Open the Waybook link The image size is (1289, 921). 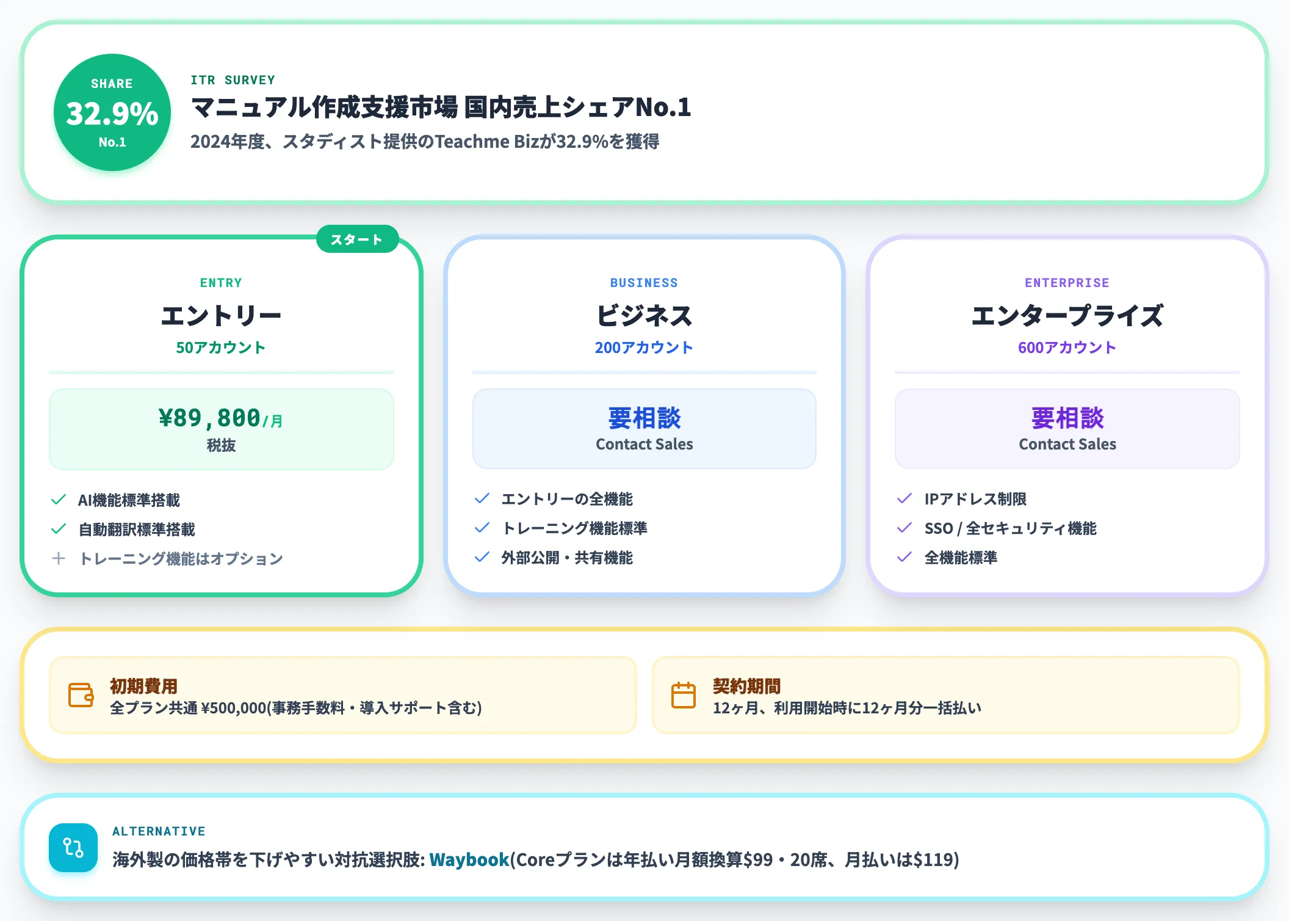(469, 860)
